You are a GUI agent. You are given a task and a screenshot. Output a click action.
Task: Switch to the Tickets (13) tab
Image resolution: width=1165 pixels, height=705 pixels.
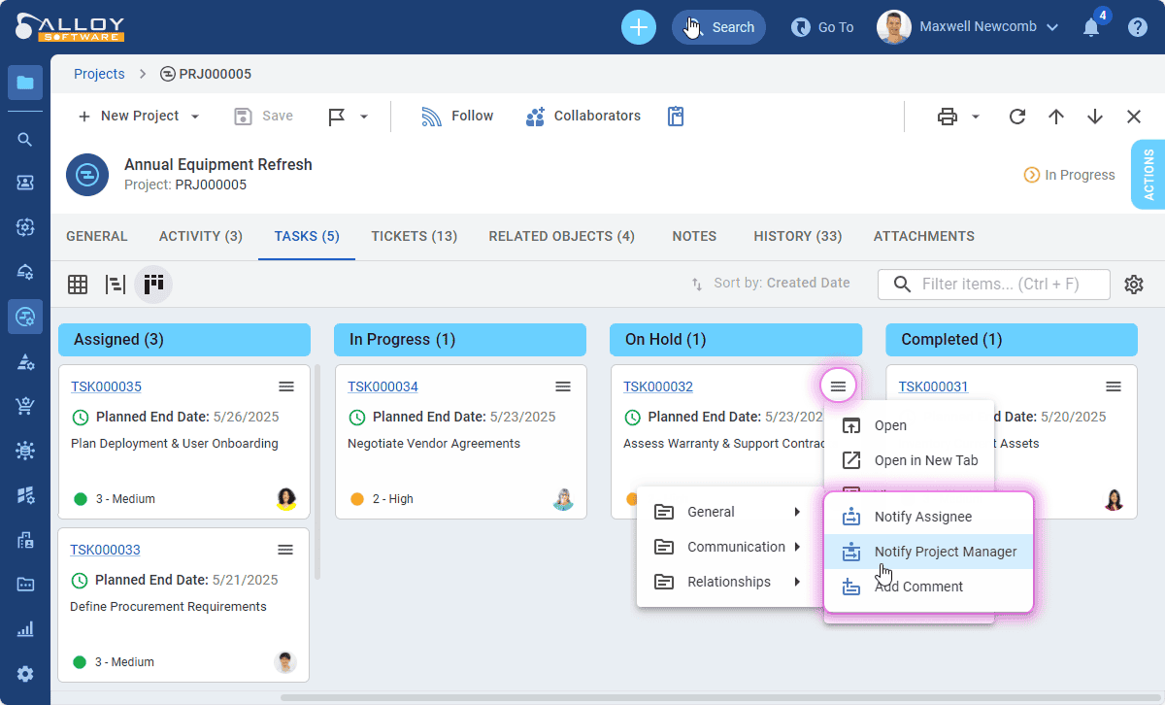tap(414, 236)
